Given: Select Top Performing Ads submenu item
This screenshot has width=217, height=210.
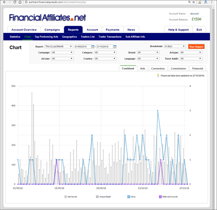Looking at the screenshot, I should tap(47, 37).
